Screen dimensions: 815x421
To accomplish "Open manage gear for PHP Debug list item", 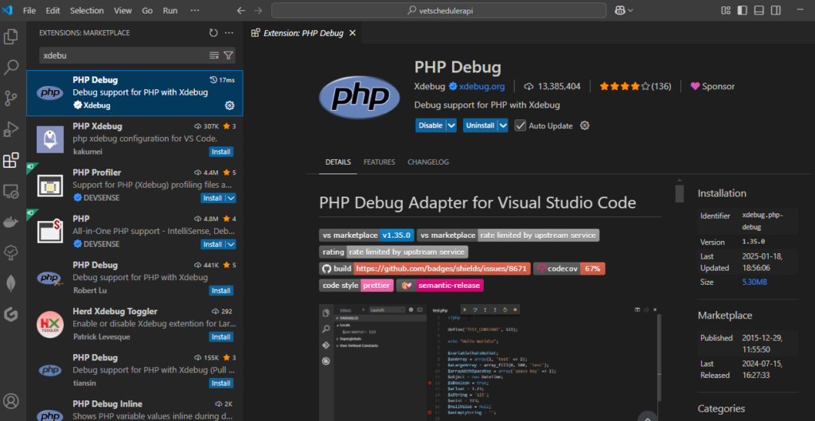I will (229, 106).
